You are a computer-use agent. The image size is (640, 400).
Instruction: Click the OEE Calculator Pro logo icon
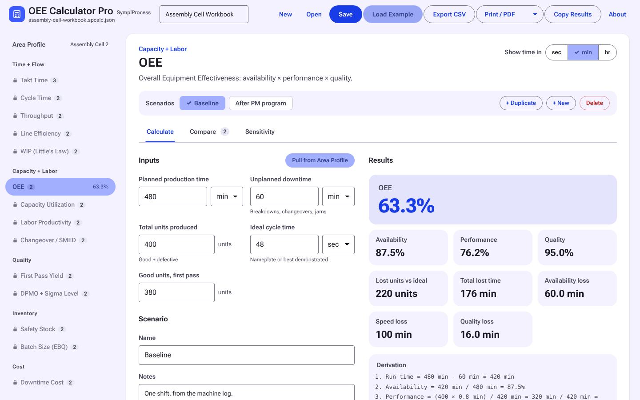click(x=17, y=14)
